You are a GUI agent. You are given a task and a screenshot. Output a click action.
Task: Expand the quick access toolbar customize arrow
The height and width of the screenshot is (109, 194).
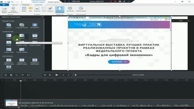coord(22,2)
